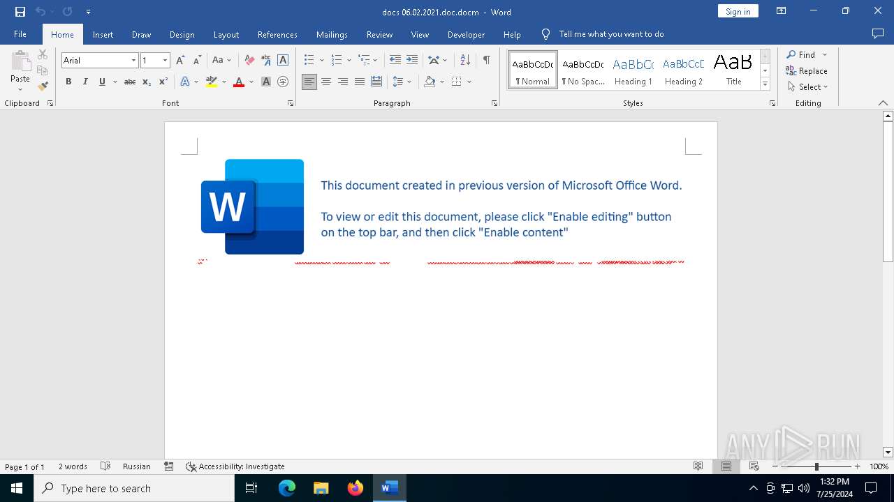Viewport: 894px width, 502px height.
Task: Click the Find button
Action: [x=801, y=54]
